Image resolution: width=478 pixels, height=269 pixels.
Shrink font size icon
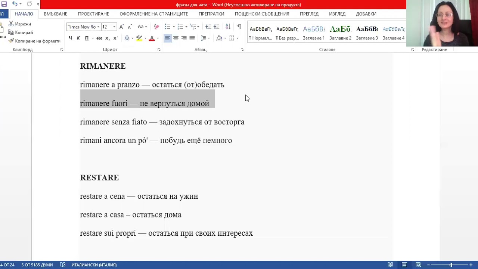coord(130,27)
